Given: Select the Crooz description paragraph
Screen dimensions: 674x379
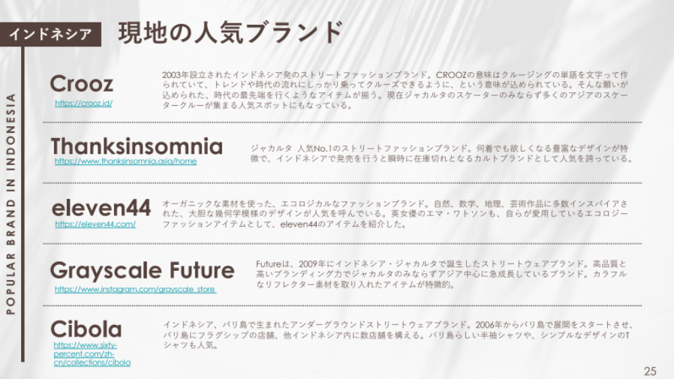Looking at the screenshot, I should 395,90.
